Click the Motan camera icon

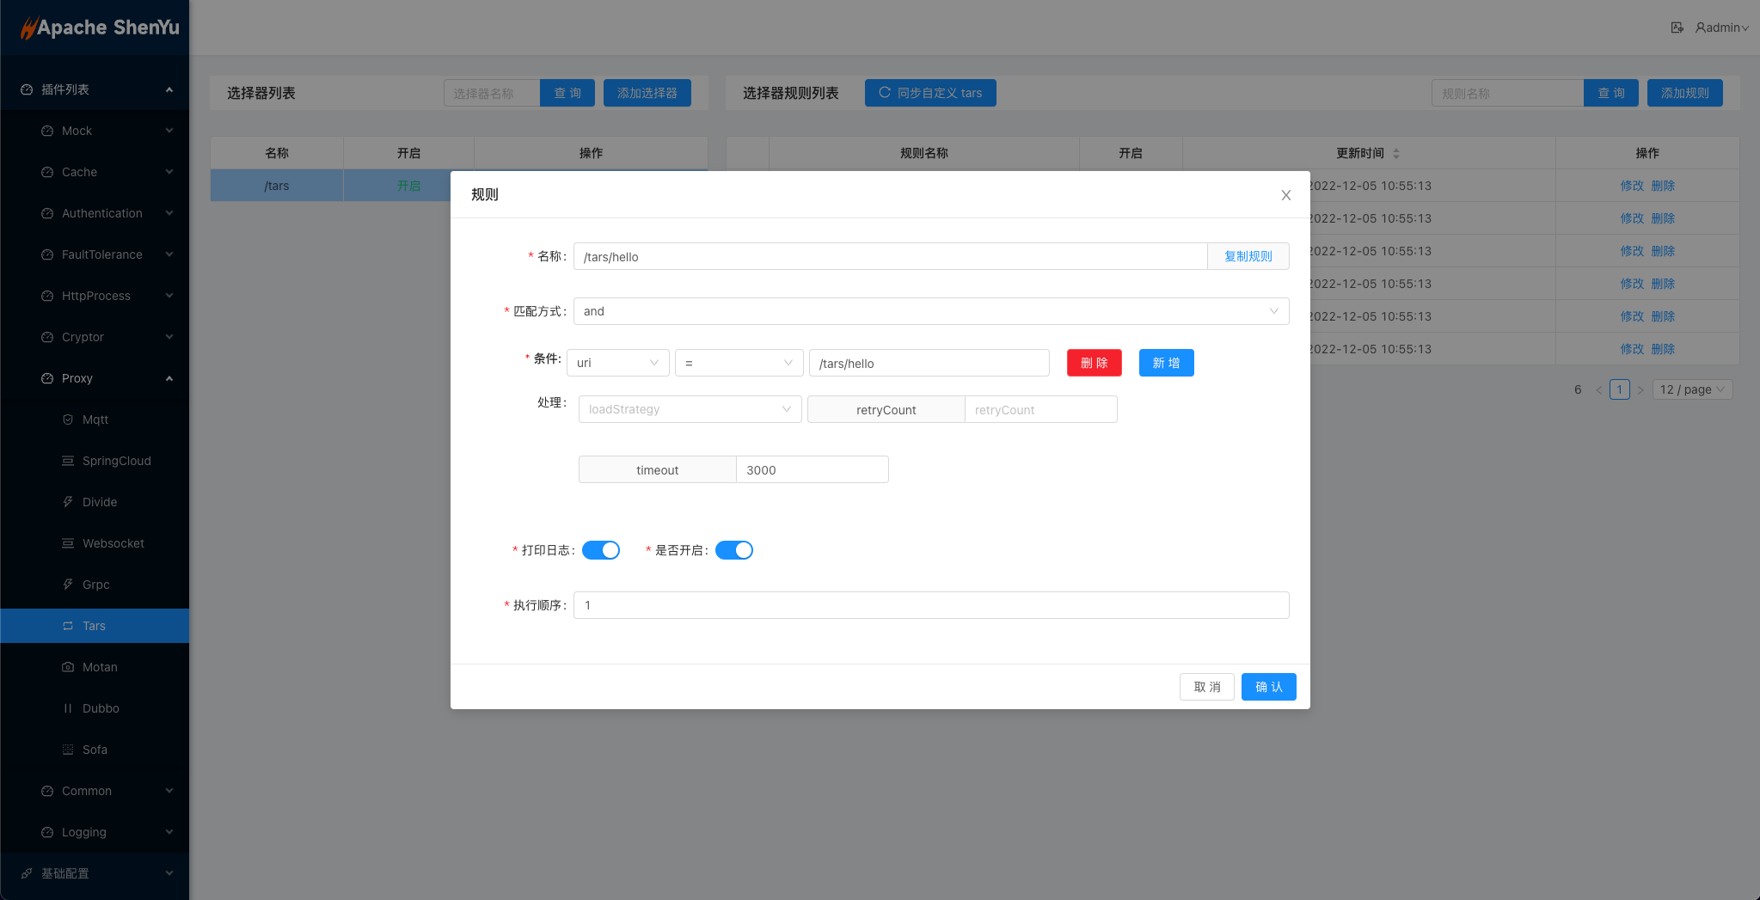(68, 667)
